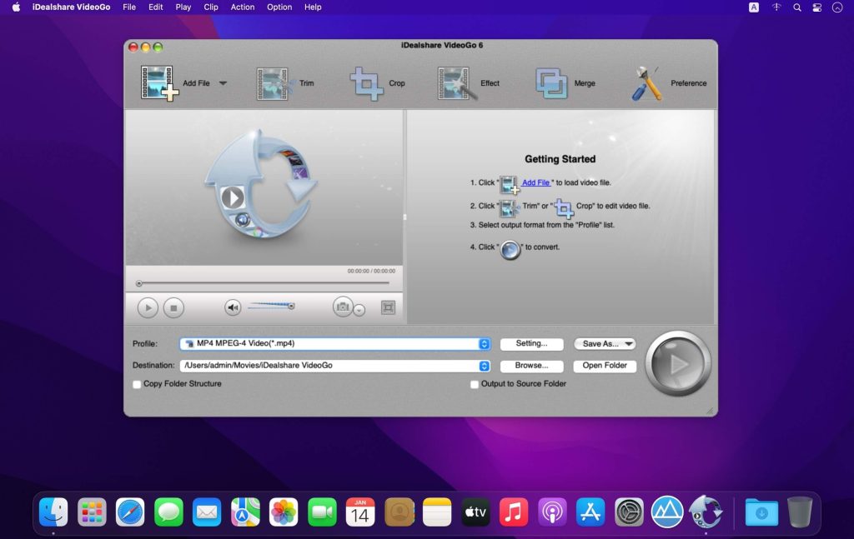Screen dimensions: 854x539
Task: Open the Action menu
Action: 243,7
